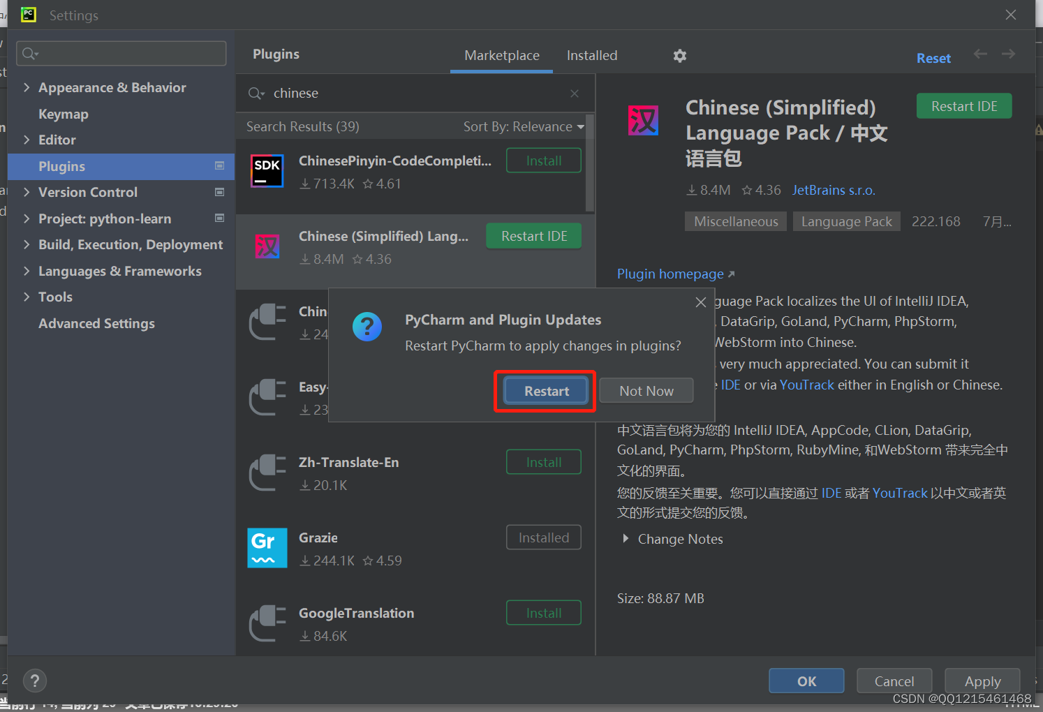Screen dimensions: 1043x712
Task: Click the search magnifier in plugin search
Action: (x=256, y=94)
